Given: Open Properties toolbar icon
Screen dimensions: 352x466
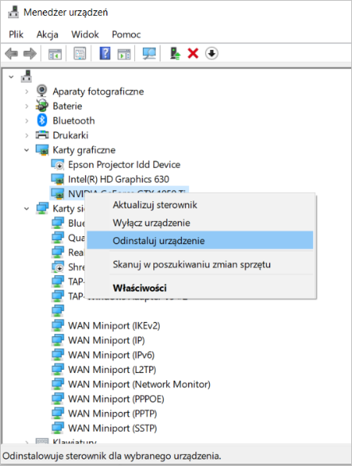Looking at the screenshot, I should [x=80, y=54].
